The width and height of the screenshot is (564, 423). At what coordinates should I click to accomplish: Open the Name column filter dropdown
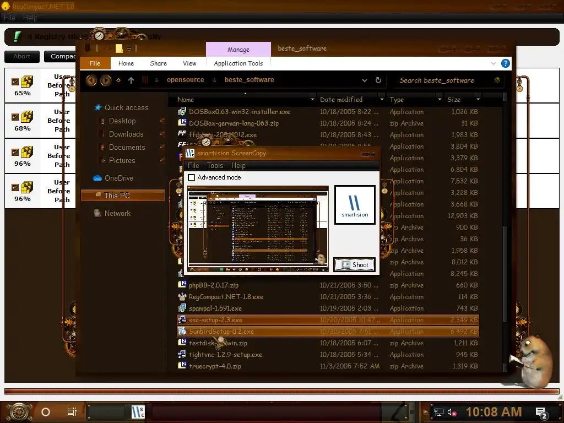pos(312,99)
